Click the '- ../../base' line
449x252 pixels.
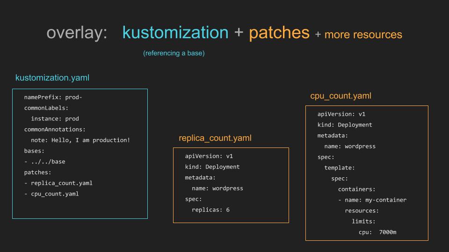tap(45, 162)
